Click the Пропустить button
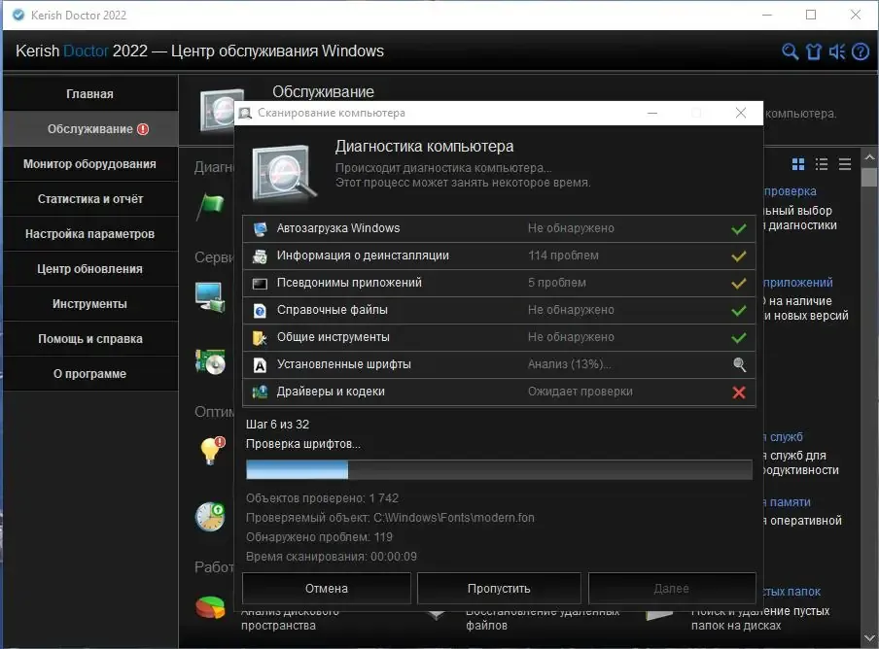 (499, 589)
